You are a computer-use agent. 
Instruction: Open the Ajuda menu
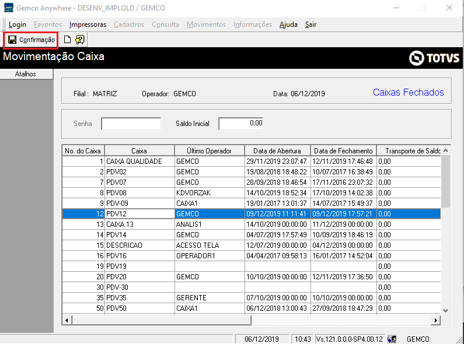(288, 24)
